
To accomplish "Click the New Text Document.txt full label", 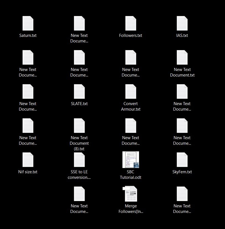I will tap(182, 72).
